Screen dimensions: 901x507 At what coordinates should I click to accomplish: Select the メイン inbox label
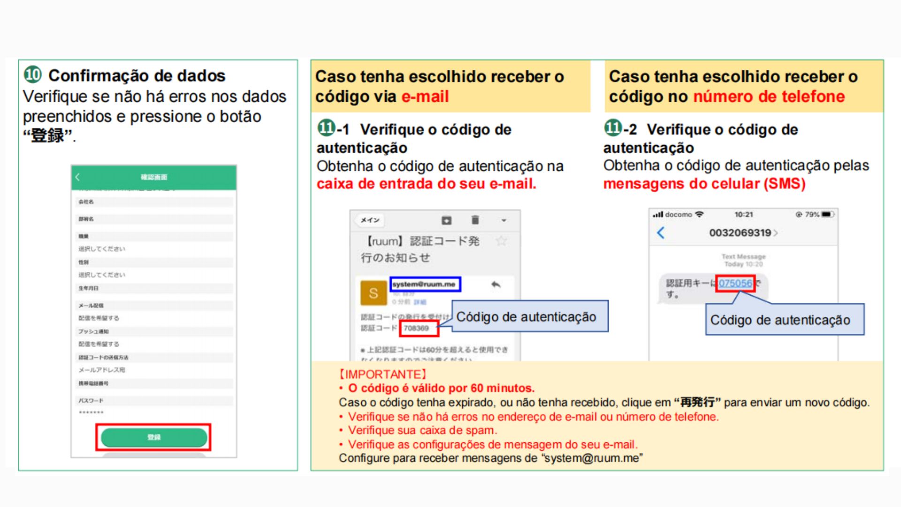pyautogui.click(x=370, y=220)
